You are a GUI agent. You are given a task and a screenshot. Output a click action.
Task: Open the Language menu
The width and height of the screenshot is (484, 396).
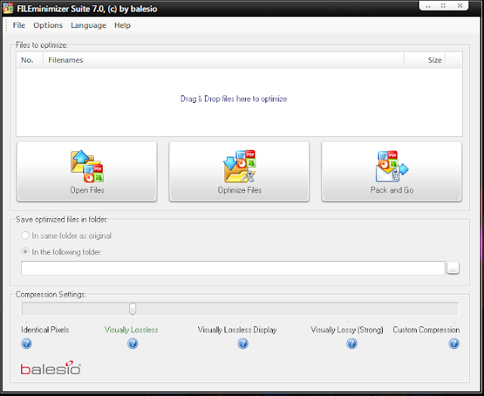(x=88, y=25)
